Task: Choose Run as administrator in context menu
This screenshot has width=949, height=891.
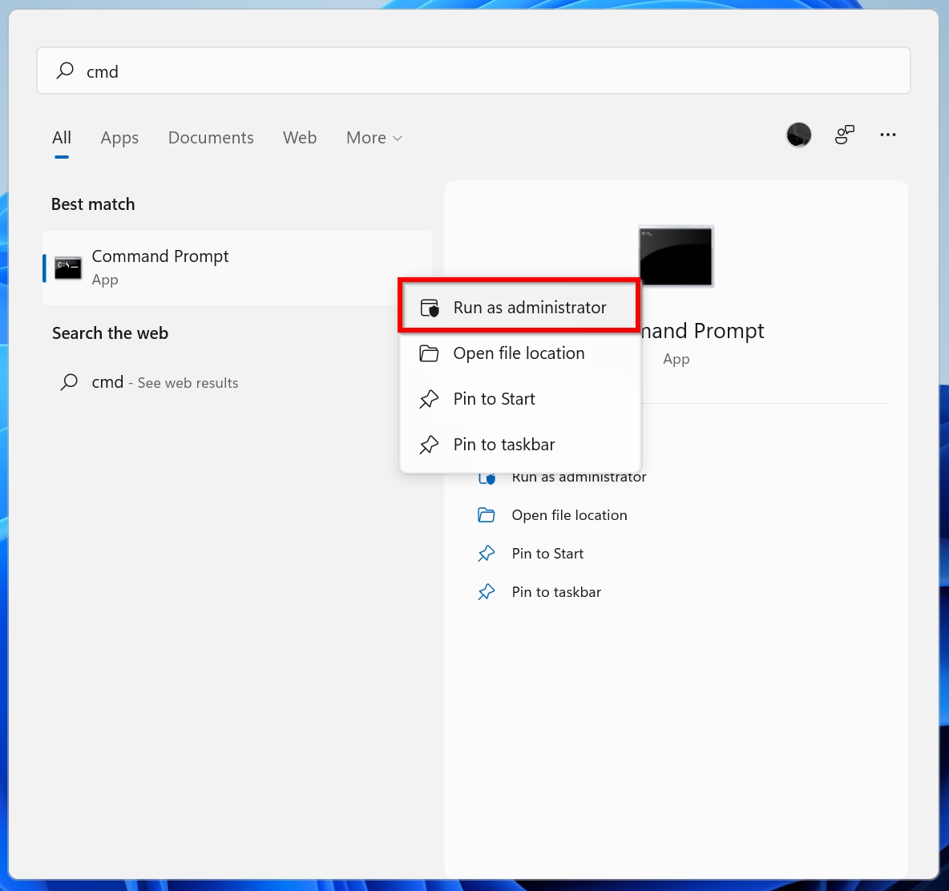Action: tap(529, 308)
